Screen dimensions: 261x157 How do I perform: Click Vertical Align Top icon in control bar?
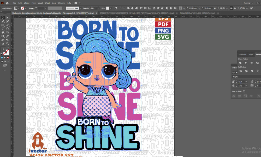click(x=141, y=8)
